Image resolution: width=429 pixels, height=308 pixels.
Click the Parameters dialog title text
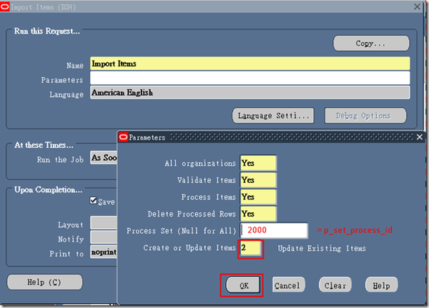point(147,137)
